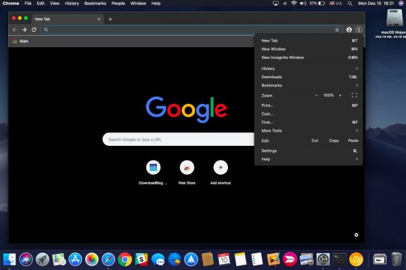Expand the Bookmarks submenu in Chrome menu
Viewport: 406px width, 270px height.
coord(309,85)
